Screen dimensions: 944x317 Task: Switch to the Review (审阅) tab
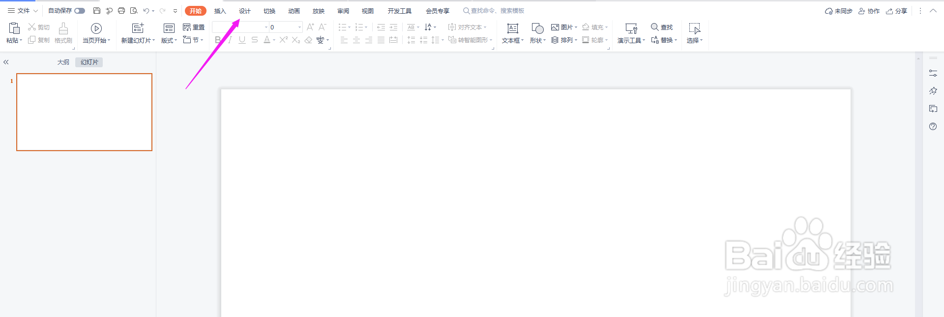tap(343, 11)
